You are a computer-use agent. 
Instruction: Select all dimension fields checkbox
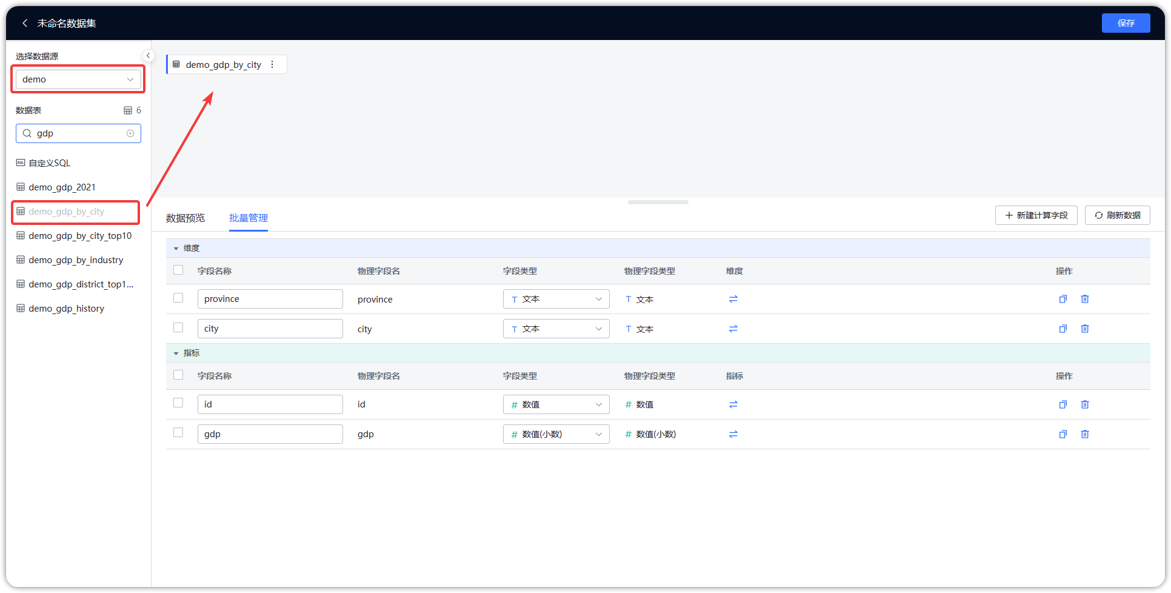coord(178,270)
